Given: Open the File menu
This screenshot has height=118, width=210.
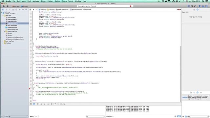Looking at the screenshot, I should (x=14, y=1).
